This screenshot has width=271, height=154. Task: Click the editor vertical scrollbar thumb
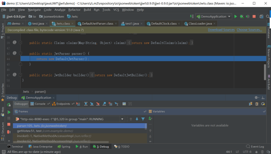(x=265, y=72)
